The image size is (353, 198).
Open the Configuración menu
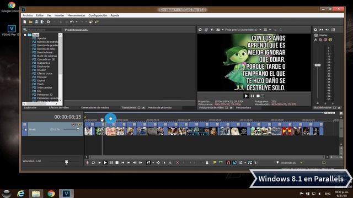[x=98, y=15]
